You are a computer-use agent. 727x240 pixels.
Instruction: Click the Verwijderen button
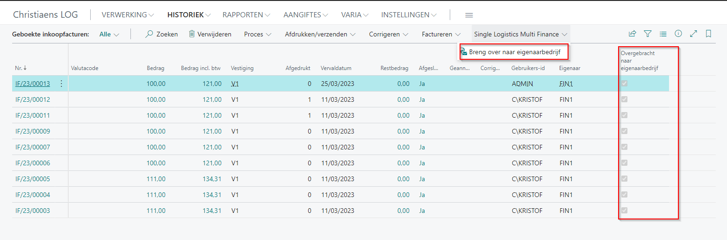coord(210,34)
